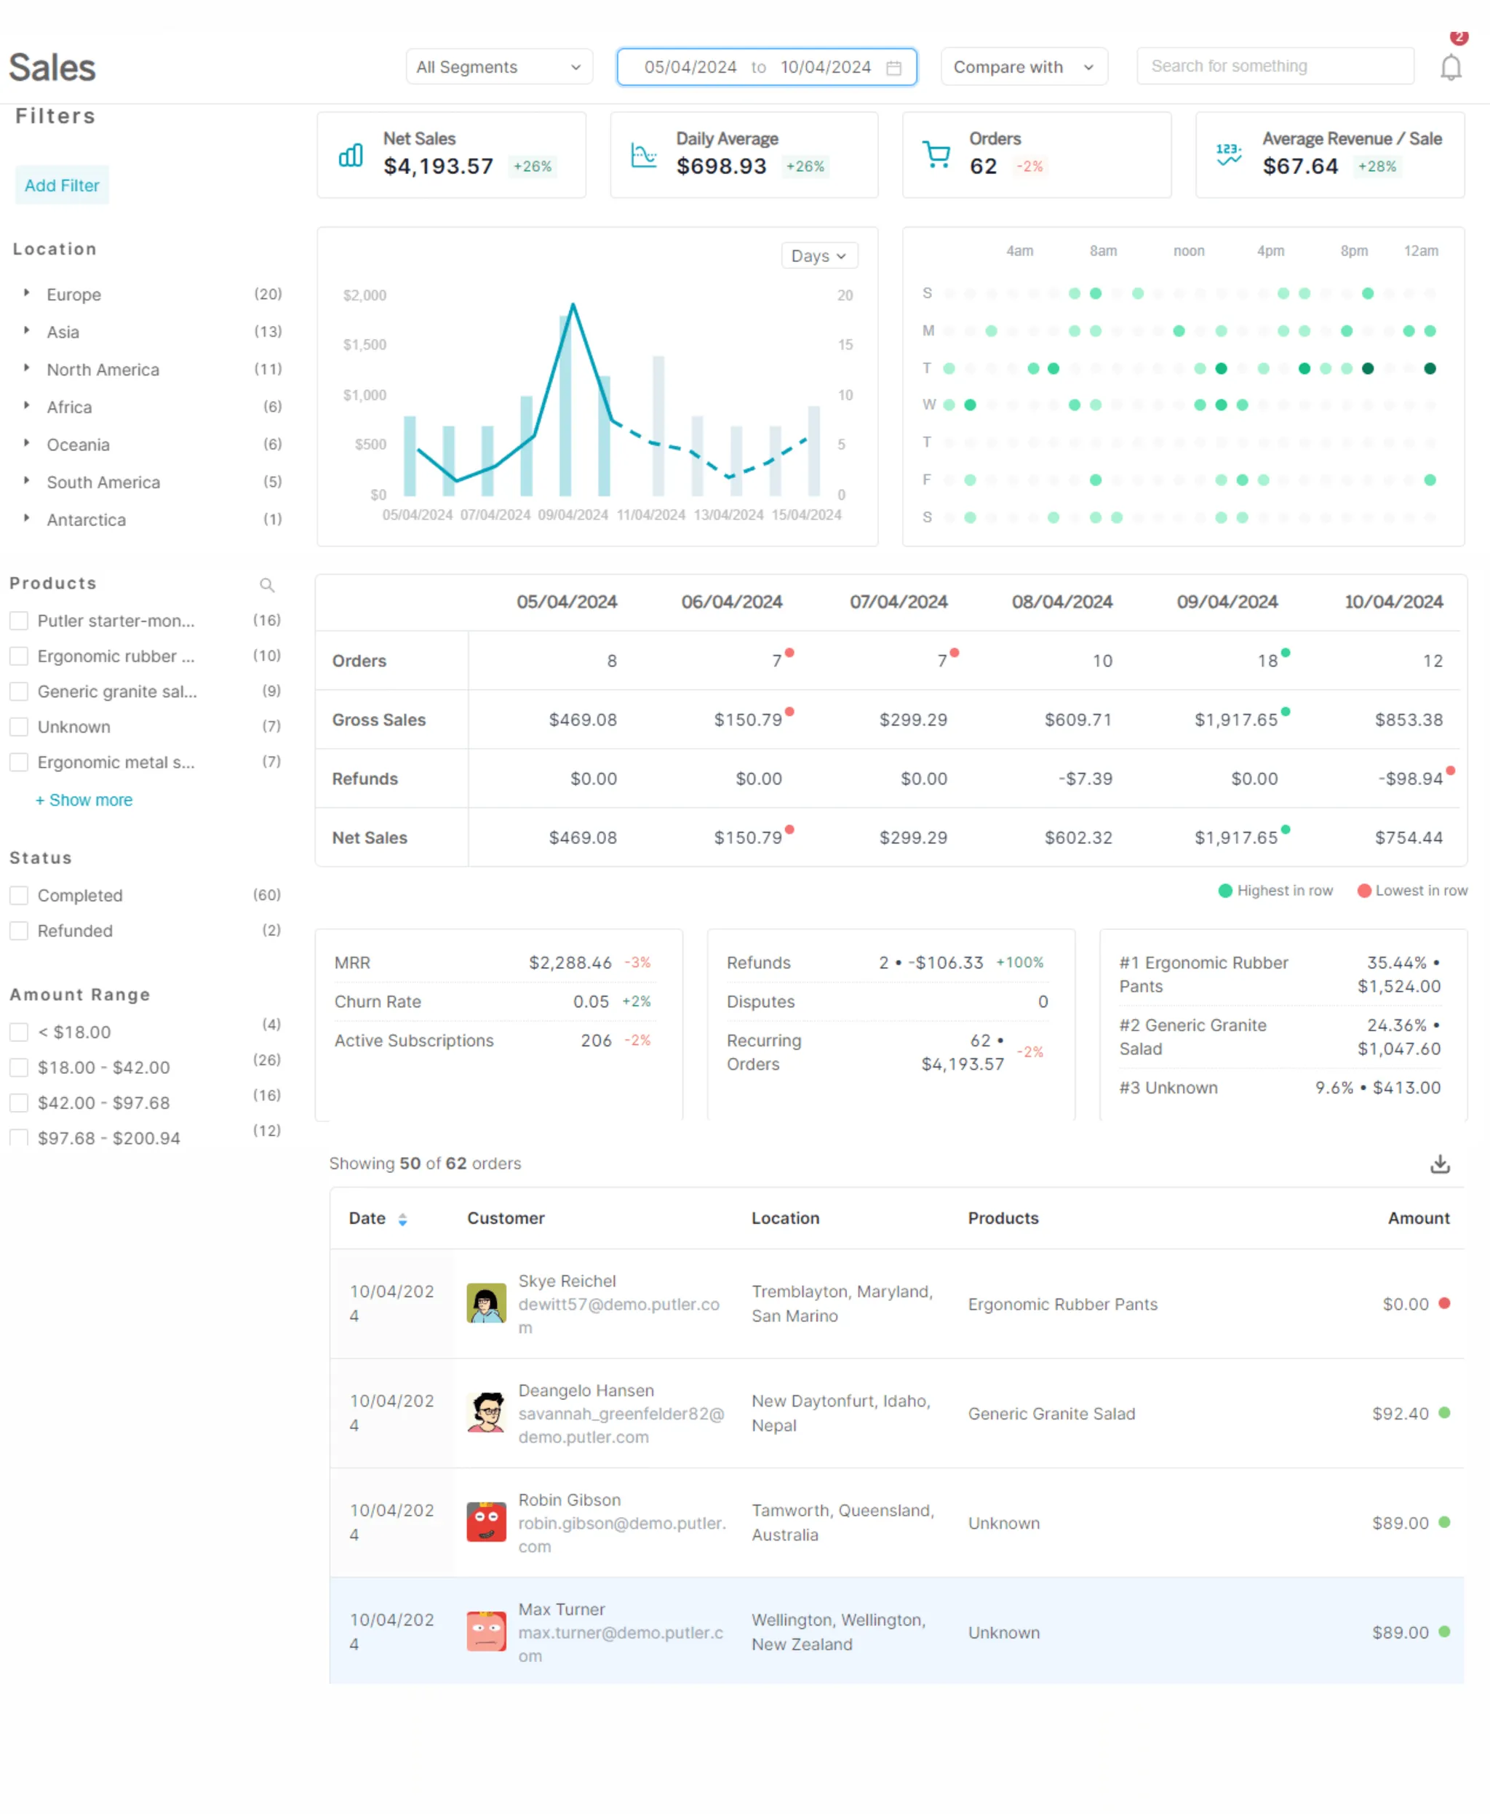Image resolution: width=1490 pixels, height=1814 pixels.
Task: Click Skye Reichel's avatar
Action: pyautogui.click(x=486, y=1303)
